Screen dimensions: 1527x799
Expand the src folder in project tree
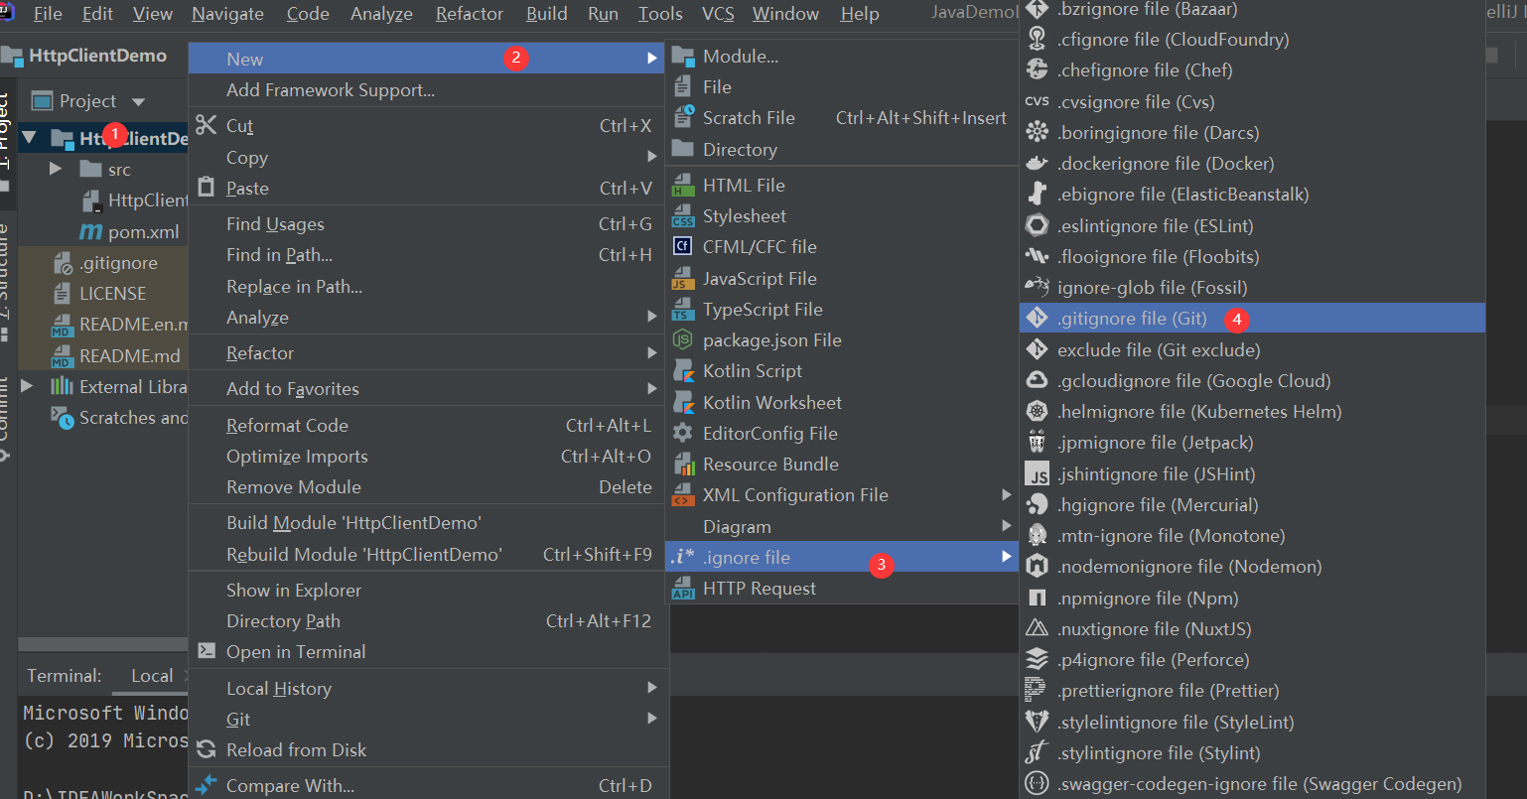tap(56, 170)
